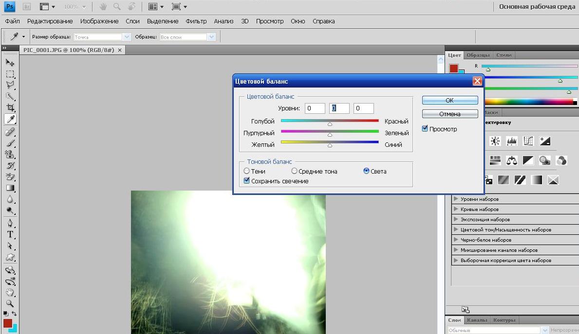This screenshot has height=334, width=579.
Task: Click the Brightness/Contrast adjustment icon
Action: (x=495, y=141)
